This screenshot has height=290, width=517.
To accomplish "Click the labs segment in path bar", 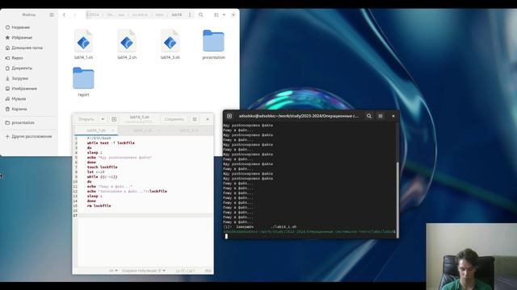I will (160, 14).
